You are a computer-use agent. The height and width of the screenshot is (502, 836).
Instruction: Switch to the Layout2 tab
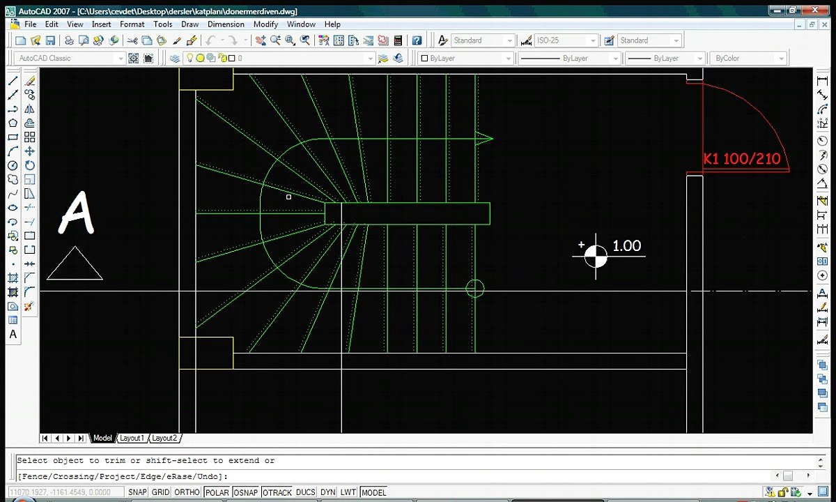(x=164, y=438)
